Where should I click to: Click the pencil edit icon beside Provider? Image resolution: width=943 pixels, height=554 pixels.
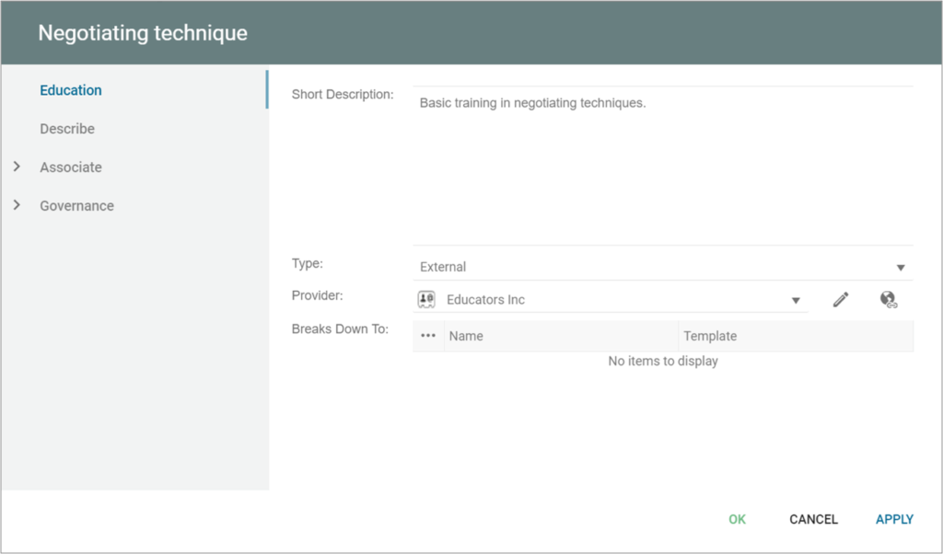click(x=840, y=300)
